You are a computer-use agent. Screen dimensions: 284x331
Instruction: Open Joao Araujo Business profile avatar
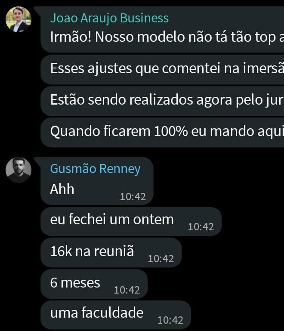coord(19,19)
